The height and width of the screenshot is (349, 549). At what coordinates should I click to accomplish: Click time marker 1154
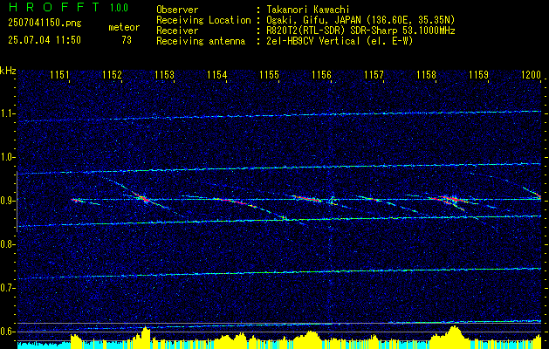pyautogui.click(x=216, y=75)
